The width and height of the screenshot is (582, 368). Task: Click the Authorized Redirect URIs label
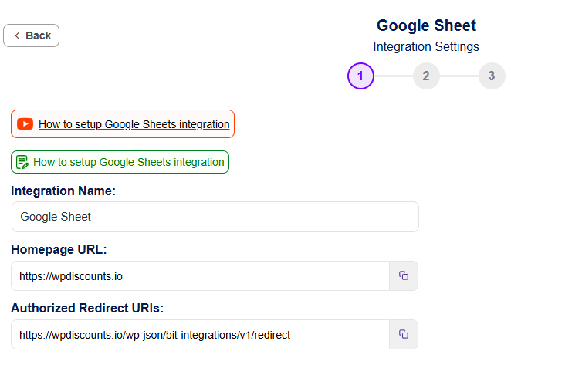(87, 308)
